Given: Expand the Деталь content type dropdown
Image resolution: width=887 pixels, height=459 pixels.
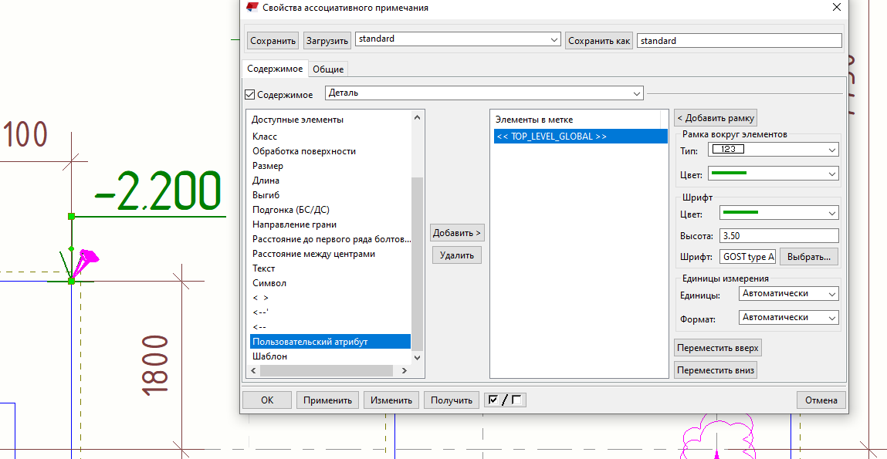Looking at the screenshot, I should pyautogui.click(x=484, y=93).
